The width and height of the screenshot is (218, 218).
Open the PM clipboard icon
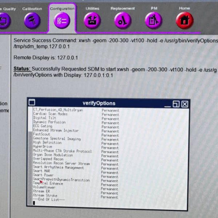point(153,20)
